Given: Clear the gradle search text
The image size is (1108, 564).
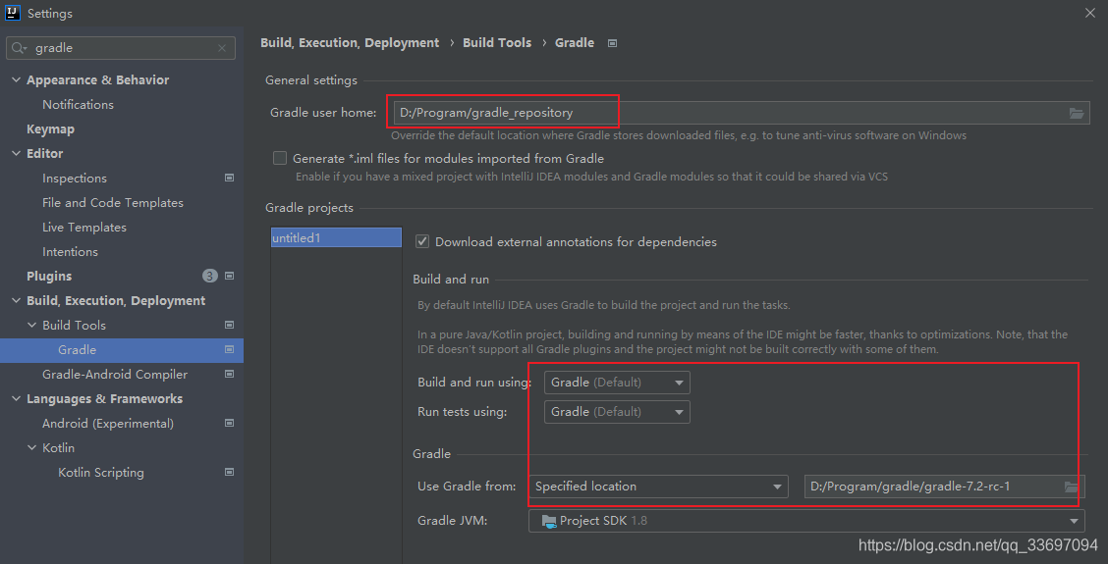Looking at the screenshot, I should pyautogui.click(x=222, y=48).
